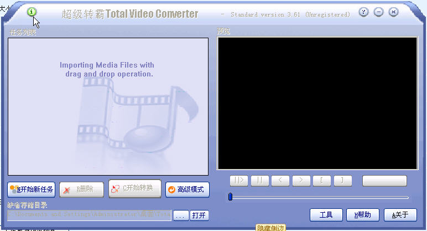The image size is (427, 231).
Task: Click the default save directory path field
Action: click(x=90, y=215)
